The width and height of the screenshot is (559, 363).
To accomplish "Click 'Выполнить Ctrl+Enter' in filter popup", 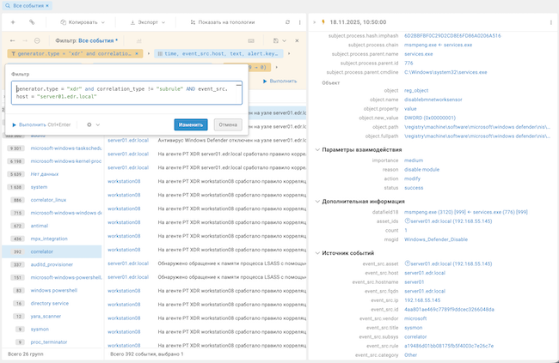I will point(41,124).
